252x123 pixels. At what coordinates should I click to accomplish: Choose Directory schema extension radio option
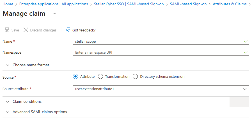(x=135, y=76)
